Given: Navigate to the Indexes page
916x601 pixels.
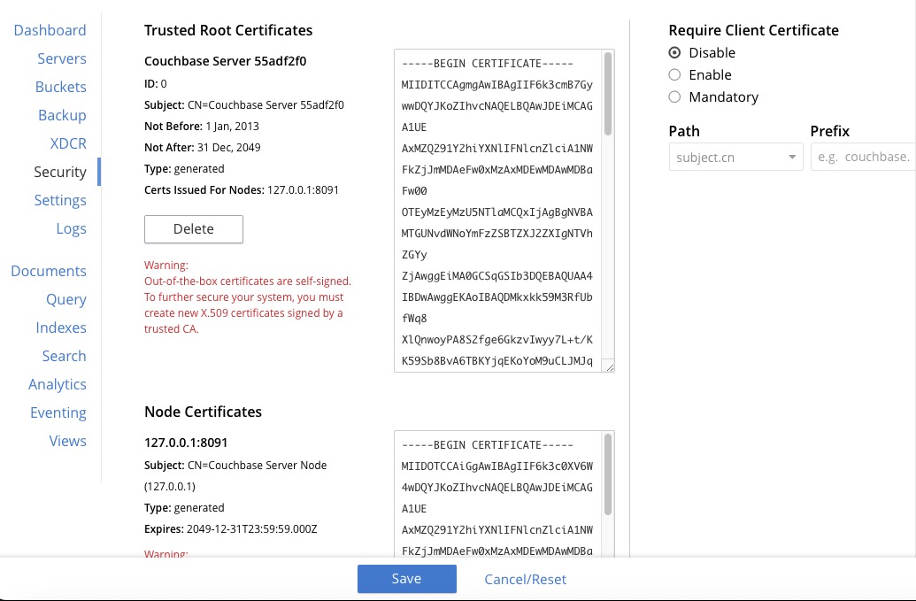Looking at the screenshot, I should [x=60, y=327].
